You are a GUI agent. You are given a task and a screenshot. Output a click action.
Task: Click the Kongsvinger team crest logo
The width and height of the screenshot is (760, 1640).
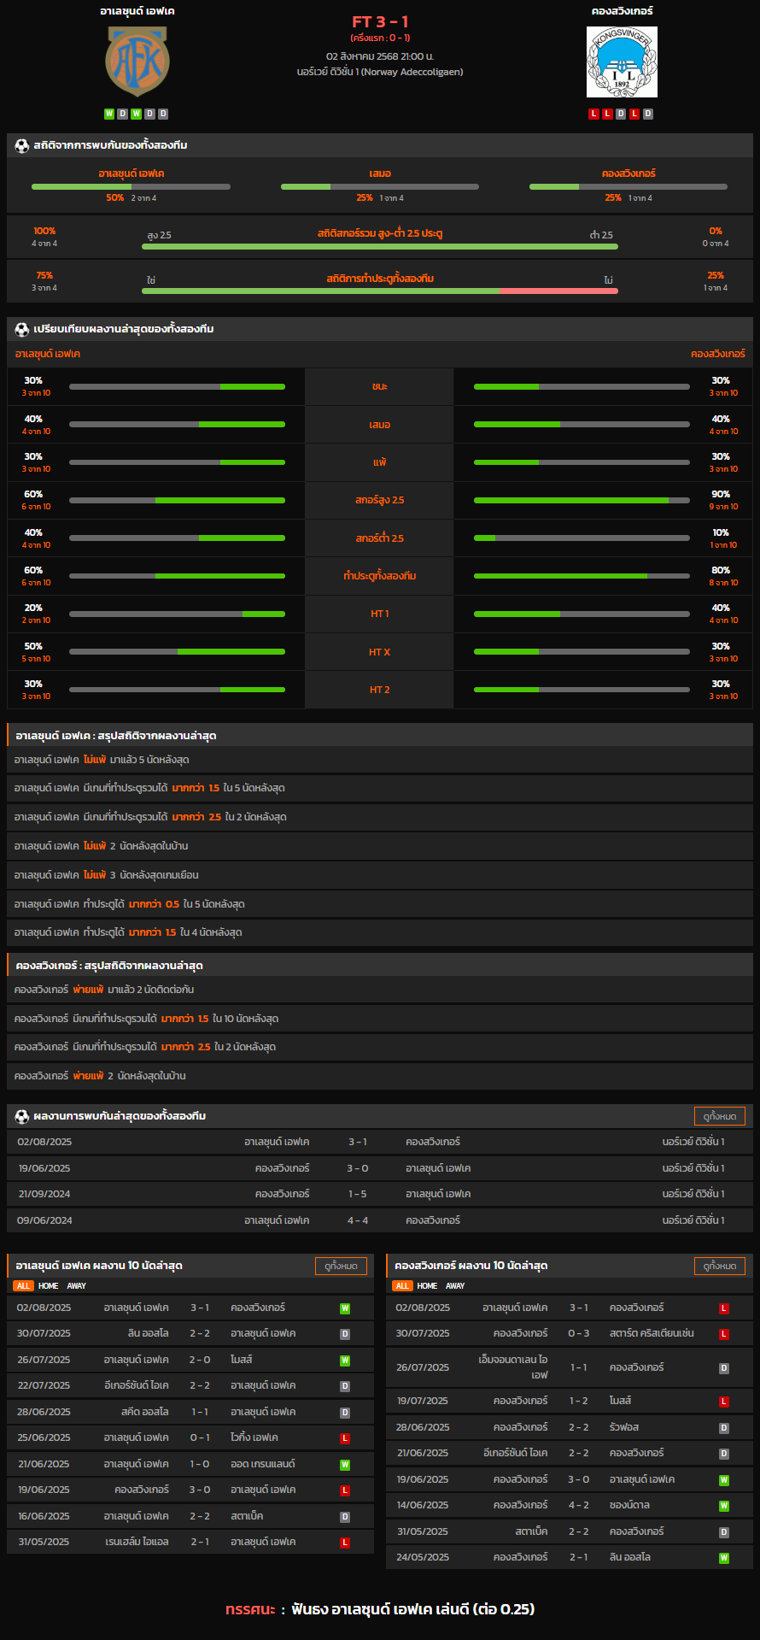coord(622,62)
